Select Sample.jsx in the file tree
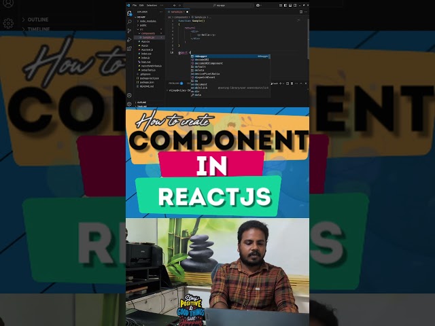The height and width of the screenshot is (326, 435). click(148, 37)
